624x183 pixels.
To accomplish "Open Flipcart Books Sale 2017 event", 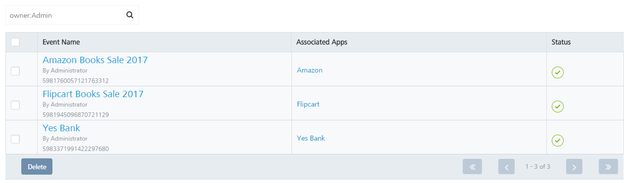I will tap(93, 94).
